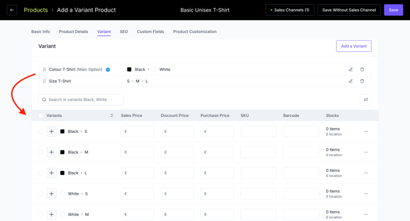Click the back arrow icon
The image size is (410, 221).
click(12, 10)
